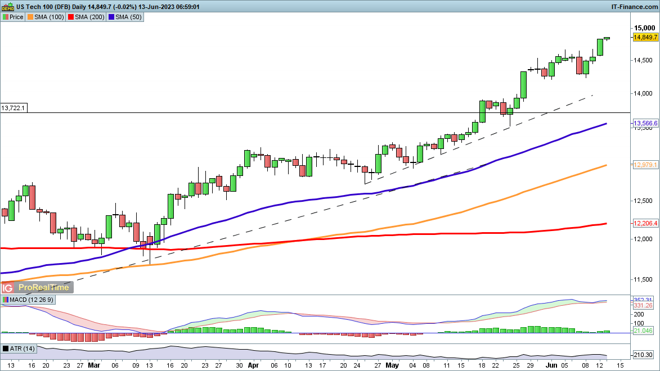Screen dimensions: 660x371
Task: Open the SMA (200) indicator legend
Action: coord(86,17)
